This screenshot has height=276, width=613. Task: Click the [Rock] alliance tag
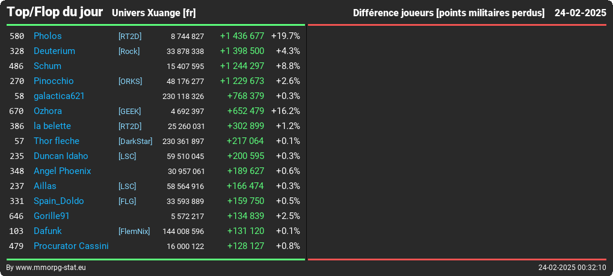coord(129,52)
